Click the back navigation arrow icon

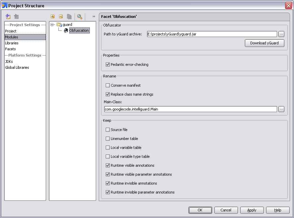[x=8, y=17]
